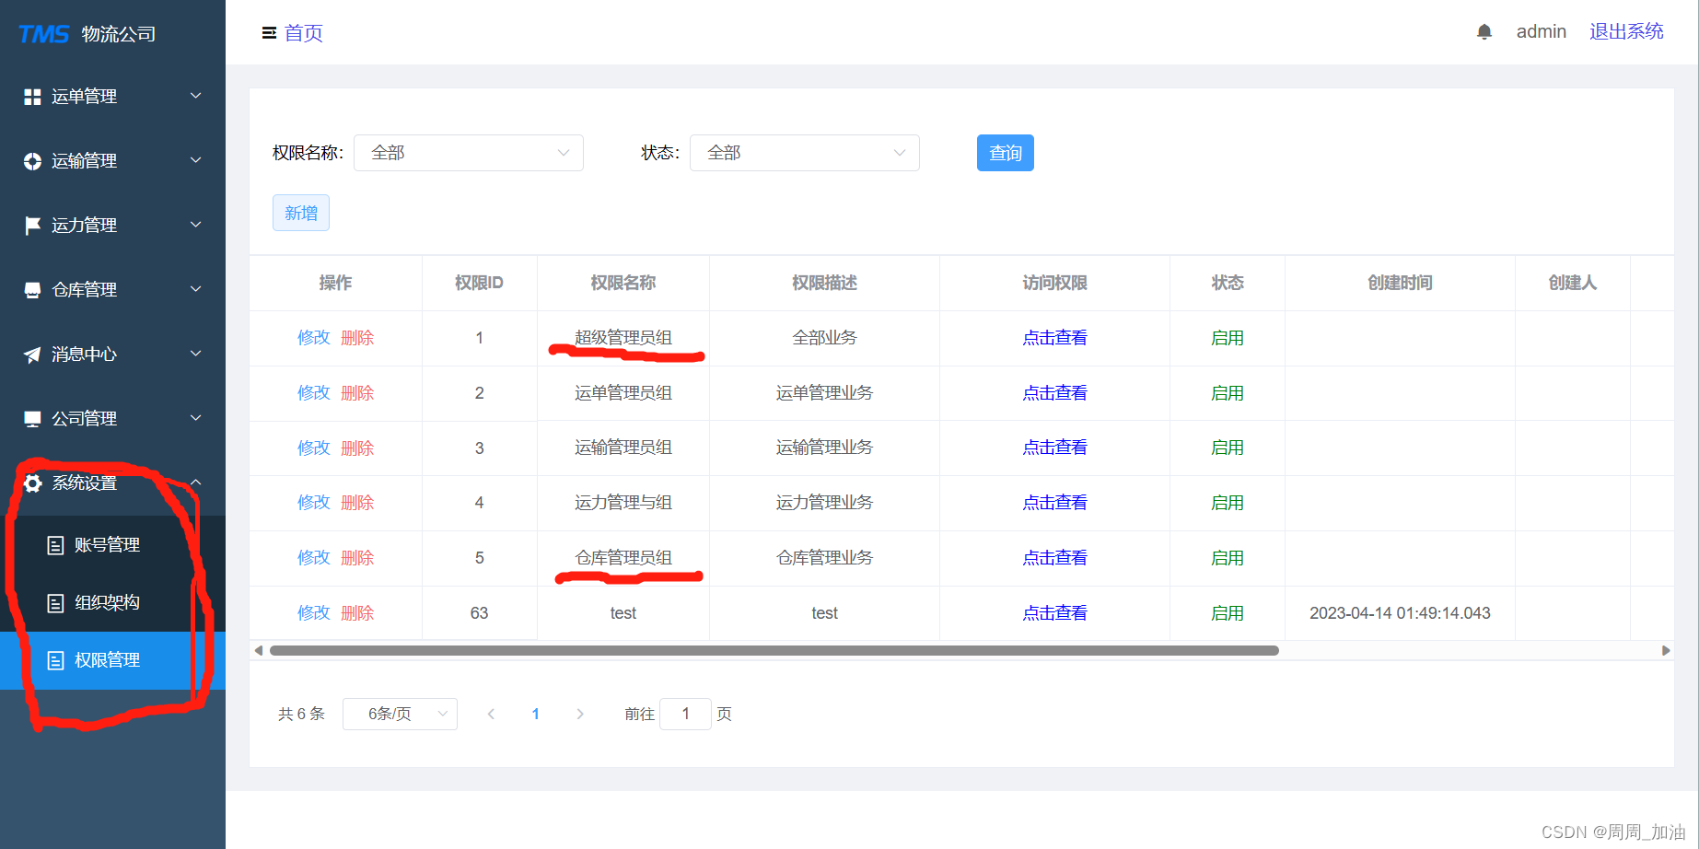Screen dimensions: 1699x849
Task: Click 点击查看 for 运输管理员组
Action: tap(1055, 448)
